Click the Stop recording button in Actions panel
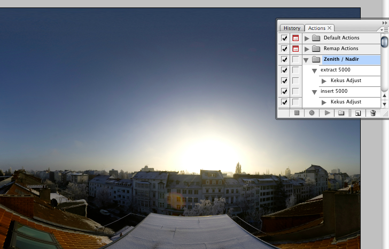Image resolution: width=389 pixels, height=249 pixels. (x=297, y=113)
